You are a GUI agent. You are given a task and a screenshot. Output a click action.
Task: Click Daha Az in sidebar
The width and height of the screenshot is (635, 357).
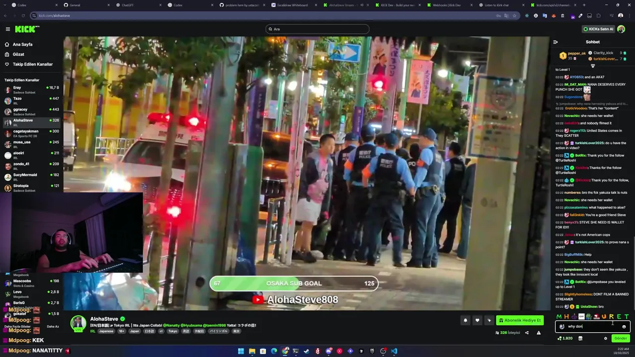53,326
